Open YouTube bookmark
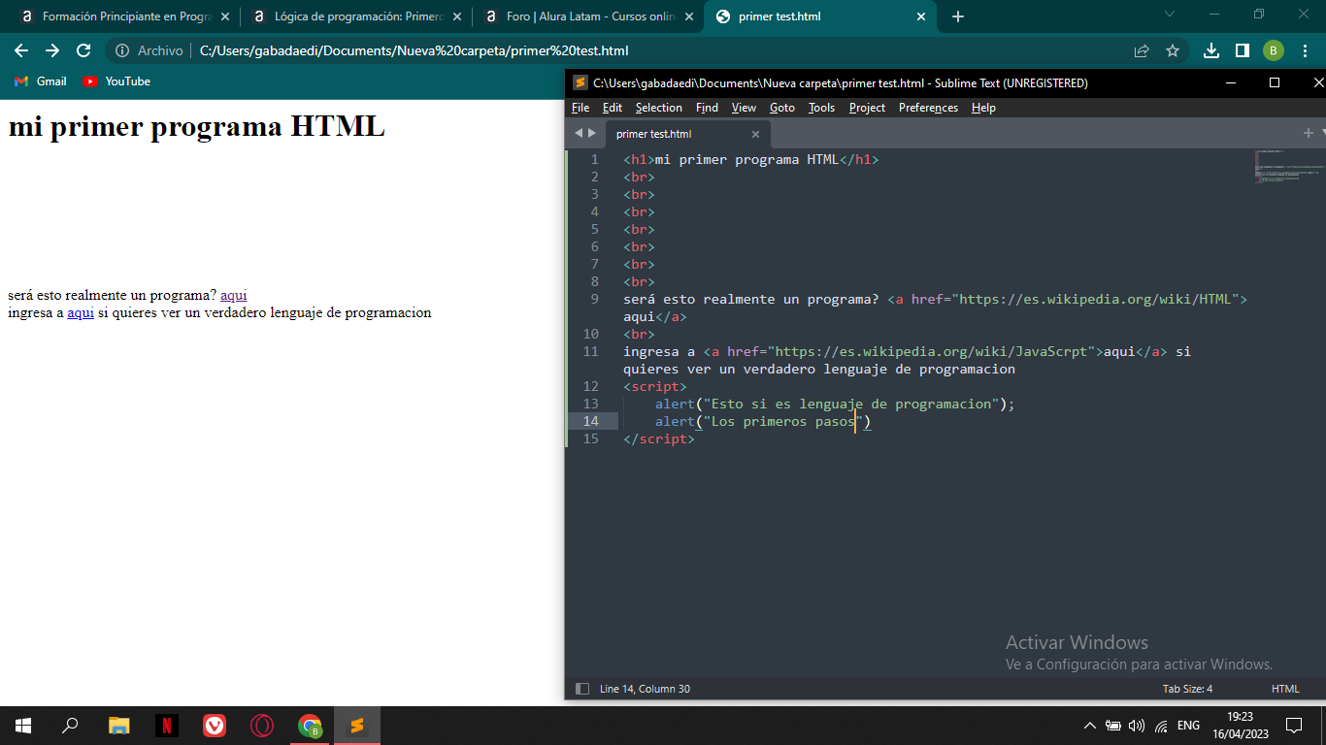 pos(116,81)
